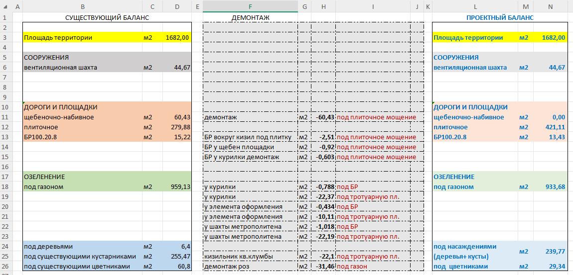The width and height of the screenshot is (573, 275).
Task: Select value -10,11 in column H
Action: pyautogui.click(x=323, y=216)
